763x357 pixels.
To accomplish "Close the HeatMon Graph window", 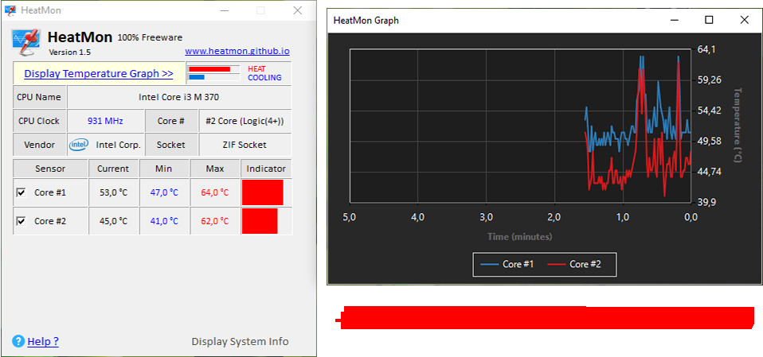I will [x=744, y=20].
